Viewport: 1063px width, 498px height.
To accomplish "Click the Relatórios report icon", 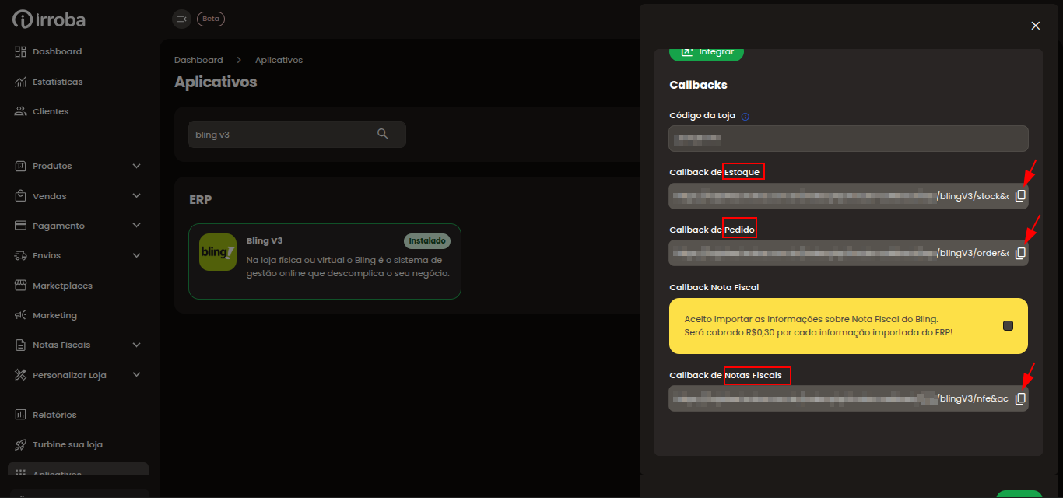I will [21, 415].
